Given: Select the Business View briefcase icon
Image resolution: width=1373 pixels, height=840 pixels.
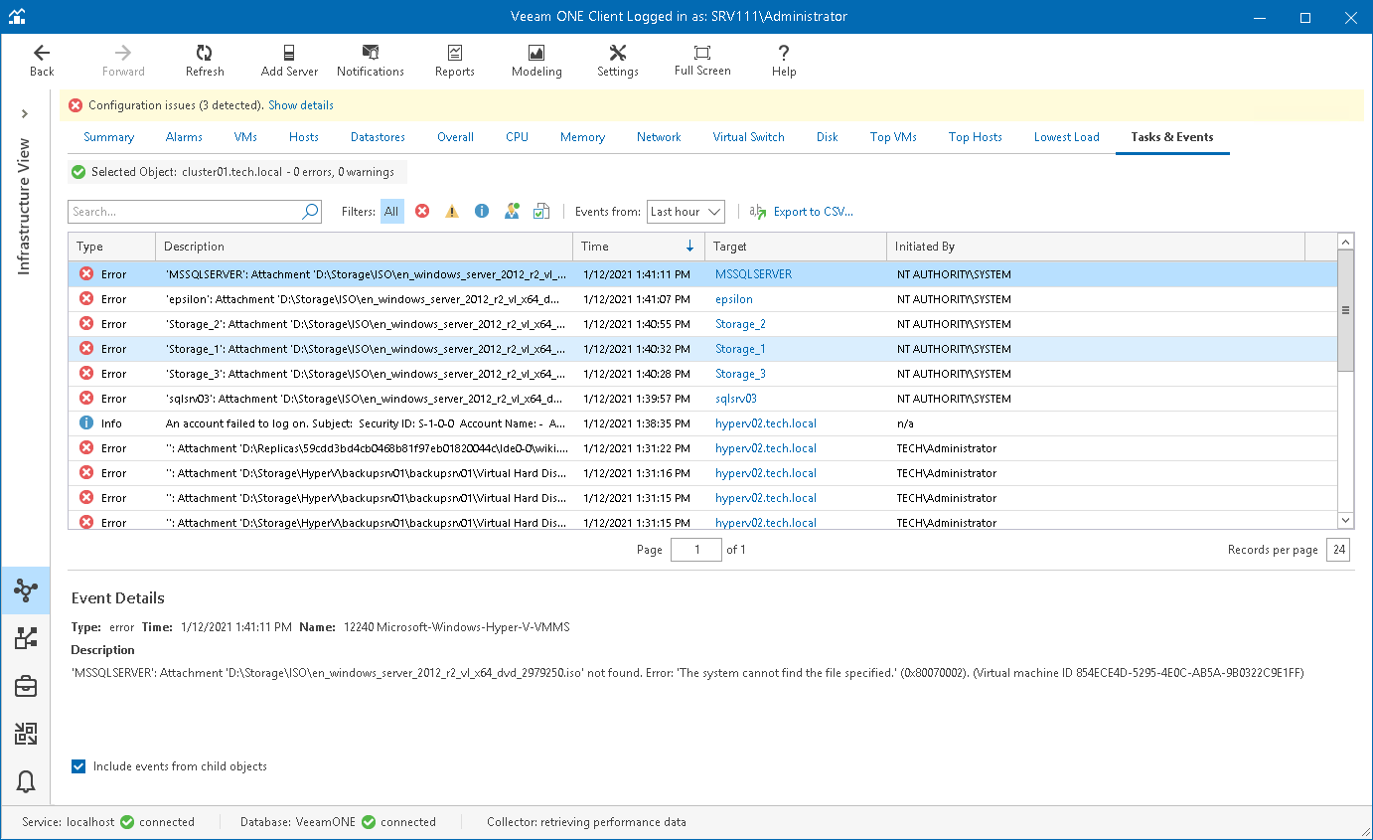Looking at the screenshot, I should [x=26, y=686].
